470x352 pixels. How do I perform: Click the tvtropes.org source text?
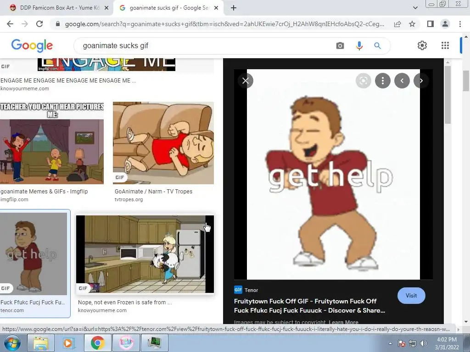coord(129,199)
